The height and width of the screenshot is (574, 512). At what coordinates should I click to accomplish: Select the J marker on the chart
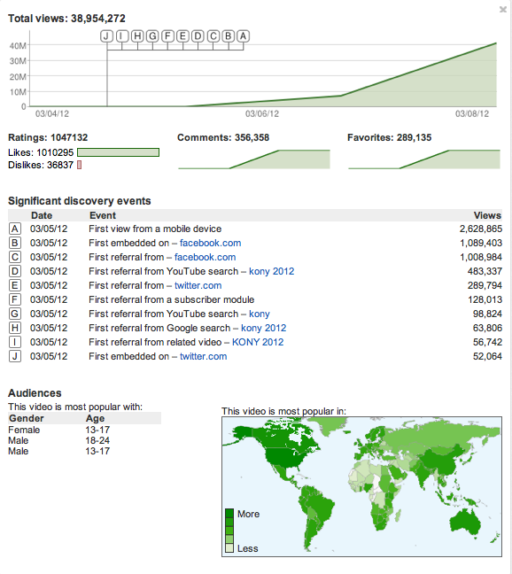106,36
